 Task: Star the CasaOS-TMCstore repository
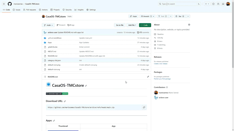pos(179,16)
